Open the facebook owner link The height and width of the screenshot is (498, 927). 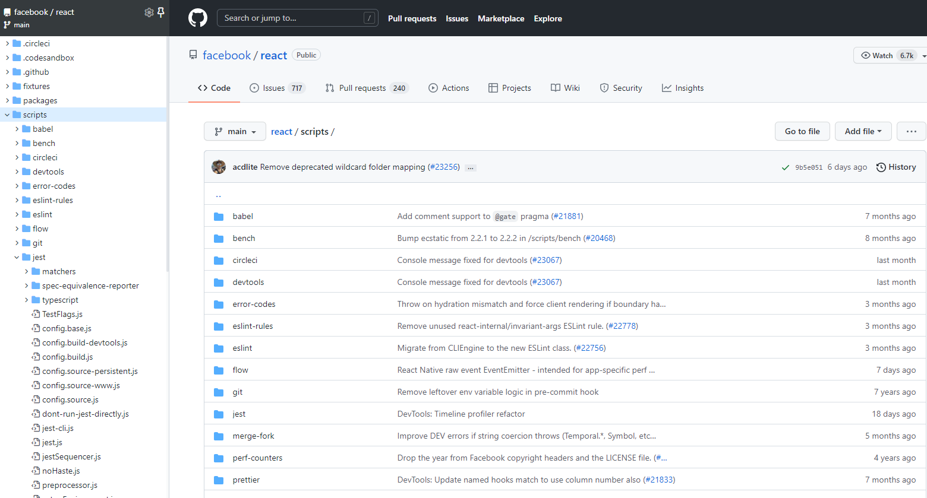[x=227, y=55]
